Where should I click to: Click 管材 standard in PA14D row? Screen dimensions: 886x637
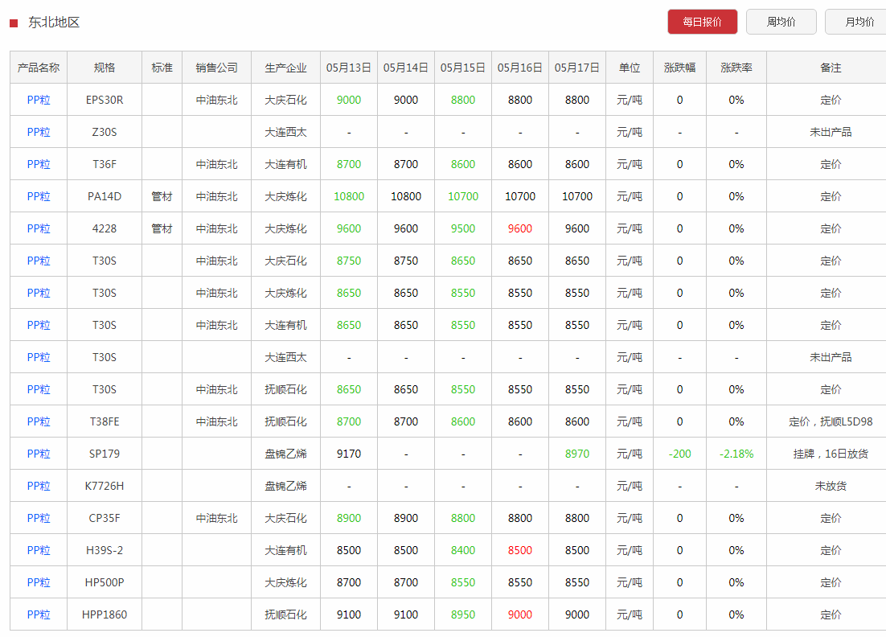pos(162,197)
